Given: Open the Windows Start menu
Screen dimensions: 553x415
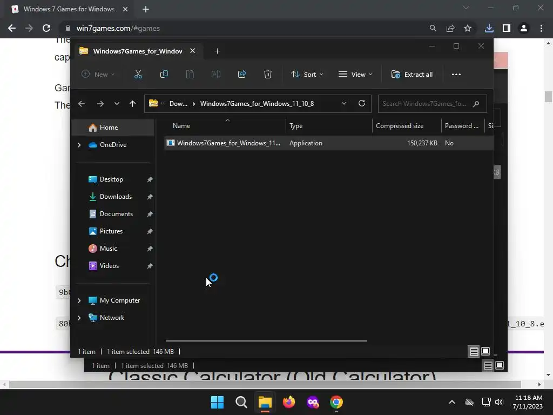Looking at the screenshot, I should pos(217,402).
